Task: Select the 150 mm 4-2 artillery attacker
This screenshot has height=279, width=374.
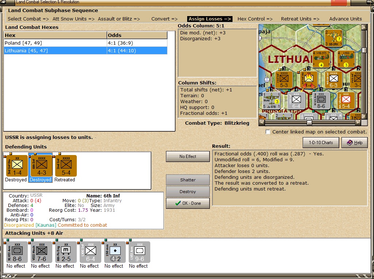Action: [115, 252]
